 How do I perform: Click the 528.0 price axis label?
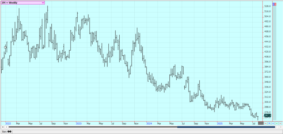click(268, 6)
